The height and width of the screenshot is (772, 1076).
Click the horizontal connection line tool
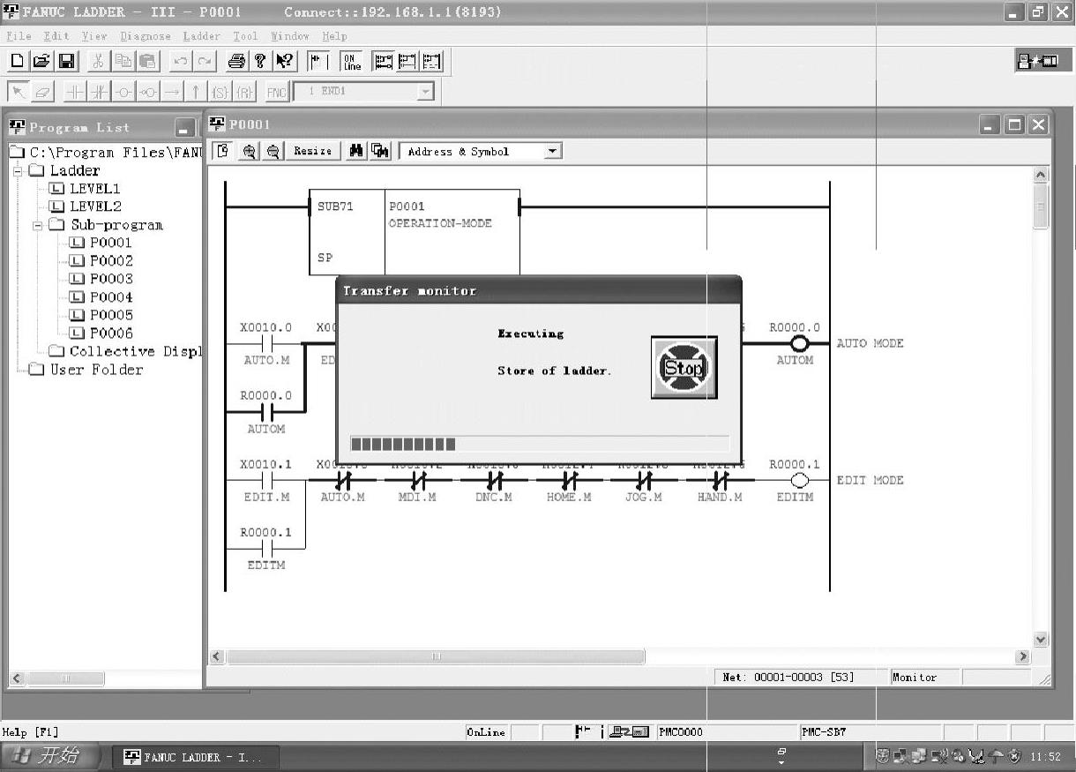point(172,91)
